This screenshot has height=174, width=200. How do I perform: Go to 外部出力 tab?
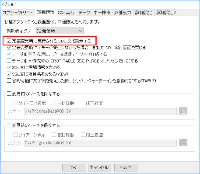coord(123,13)
